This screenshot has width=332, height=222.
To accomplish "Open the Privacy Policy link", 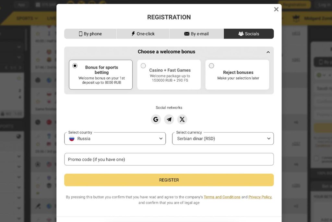I will click(260, 197).
